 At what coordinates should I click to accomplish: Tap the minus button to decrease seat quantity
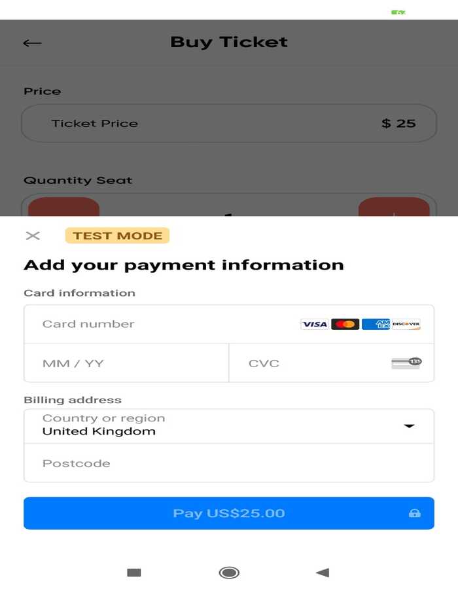(63, 209)
